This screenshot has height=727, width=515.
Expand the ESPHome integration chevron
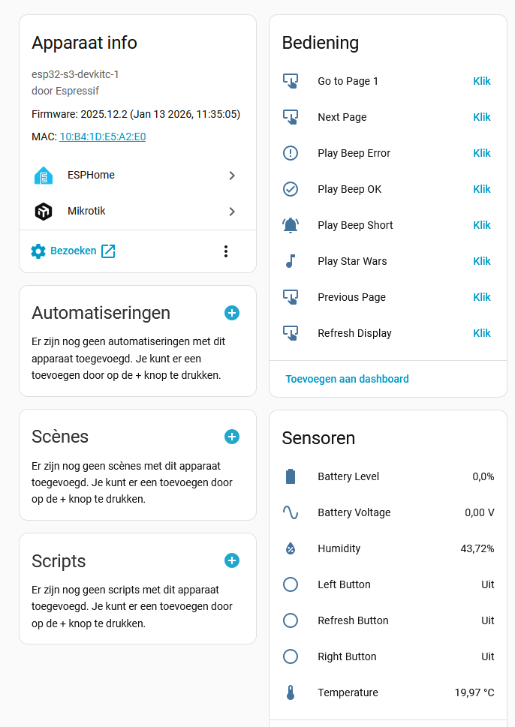click(232, 176)
